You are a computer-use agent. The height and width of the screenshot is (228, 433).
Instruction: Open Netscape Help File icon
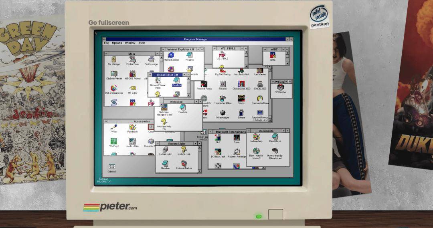point(164,125)
